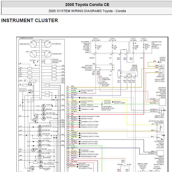Click the oil pressure switch symbol

[x=160, y=138]
